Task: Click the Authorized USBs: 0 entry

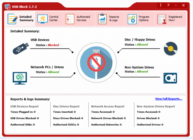Action: point(23,125)
